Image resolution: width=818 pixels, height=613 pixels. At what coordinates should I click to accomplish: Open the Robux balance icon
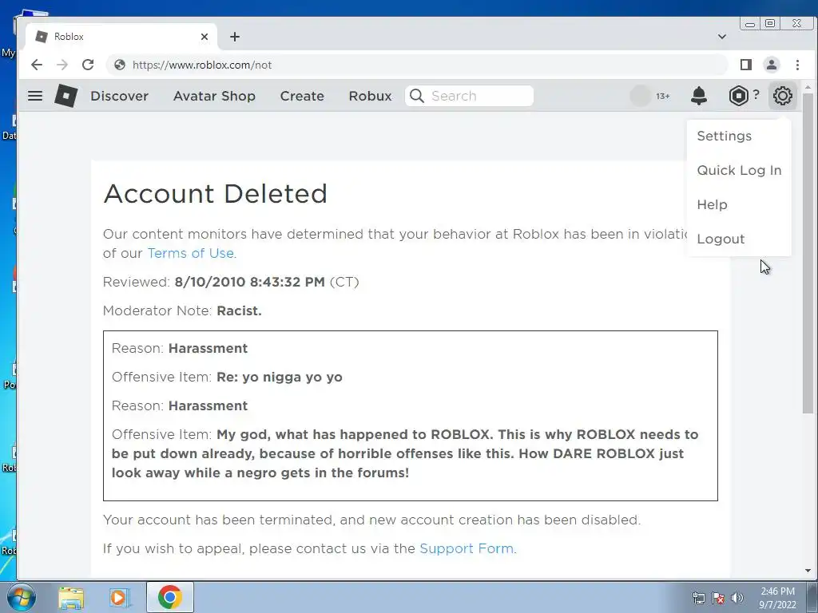pos(739,96)
